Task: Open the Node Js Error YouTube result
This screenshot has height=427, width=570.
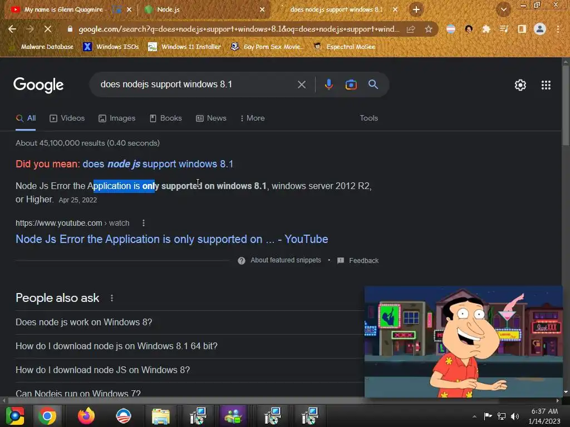Action: (x=171, y=239)
